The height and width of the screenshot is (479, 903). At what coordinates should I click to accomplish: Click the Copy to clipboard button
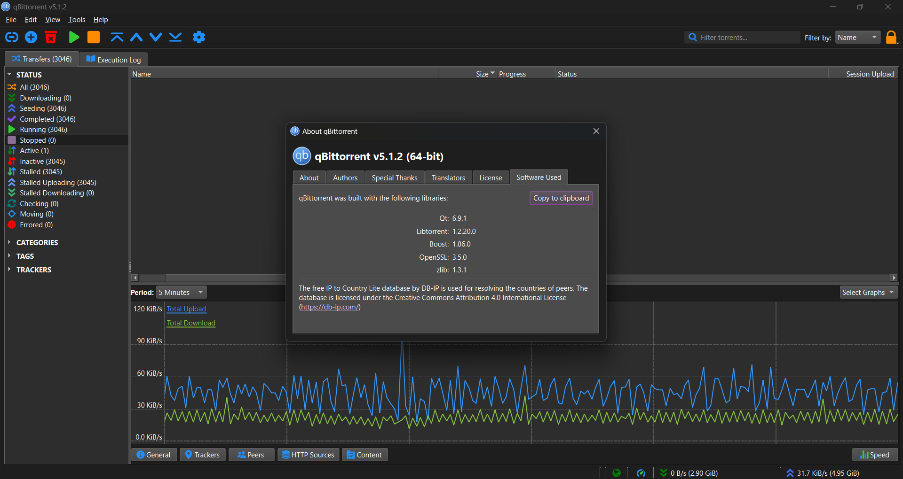561,198
